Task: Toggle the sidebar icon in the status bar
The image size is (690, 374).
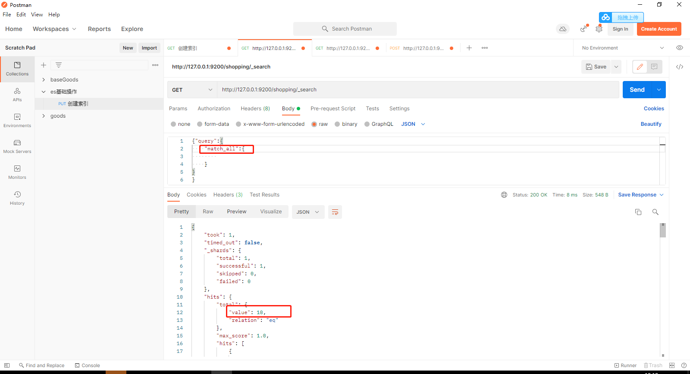Action: coord(7,365)
